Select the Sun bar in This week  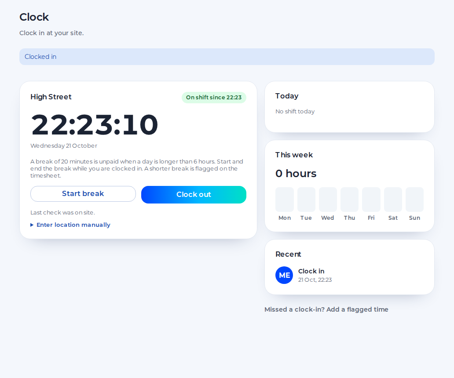pos(414,200)
